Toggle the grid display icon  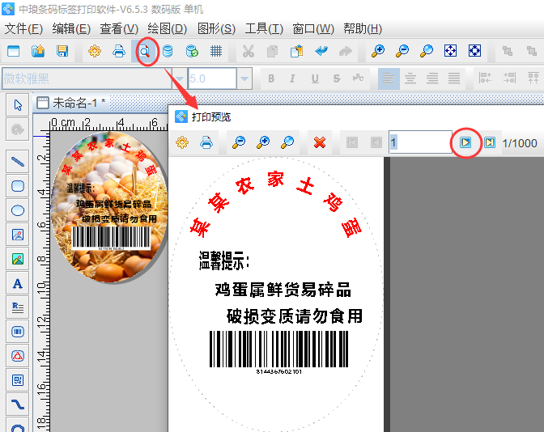point(216,51)
